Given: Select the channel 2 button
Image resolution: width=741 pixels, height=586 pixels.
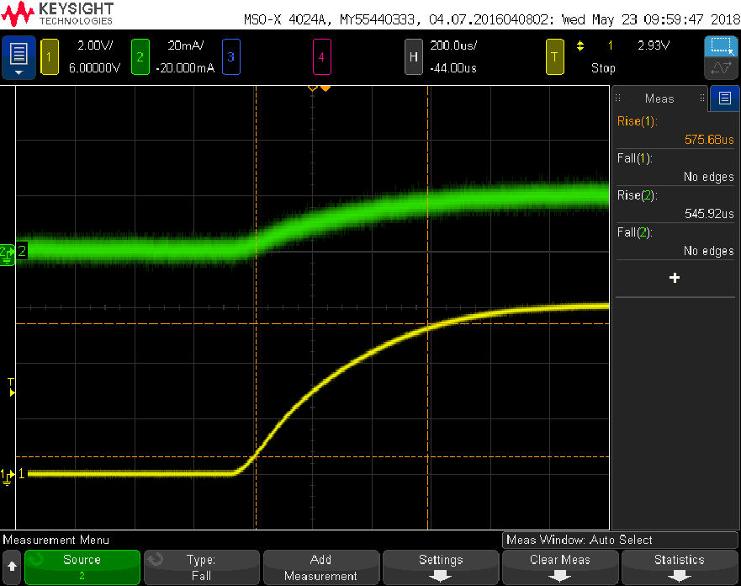Looking at the screenshot, I should click(140, 57).
